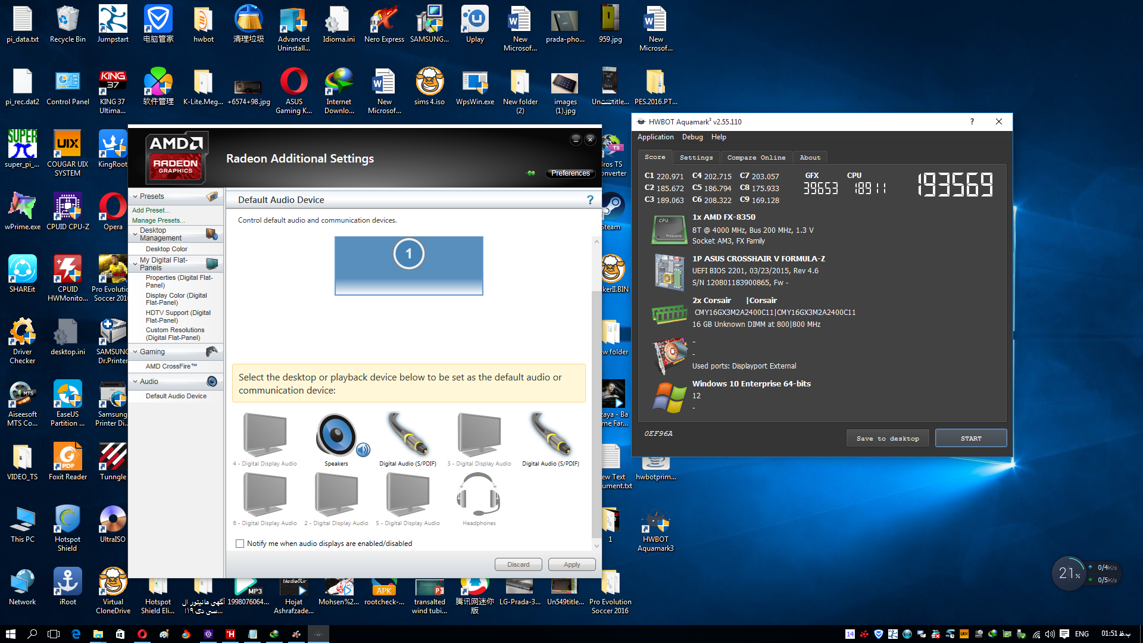Open Properties (Digital Flat-Panel) page
This screenshot has height=643, width=1143.
pyautogui.click(x=179, y=282)
